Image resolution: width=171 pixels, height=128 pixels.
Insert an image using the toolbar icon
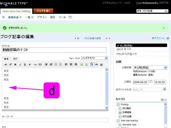pyautogui.click(x=81, y=64)
